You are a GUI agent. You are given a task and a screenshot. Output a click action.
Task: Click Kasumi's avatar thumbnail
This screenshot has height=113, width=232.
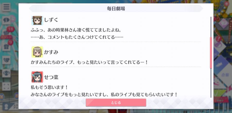(x=37, y=52)
